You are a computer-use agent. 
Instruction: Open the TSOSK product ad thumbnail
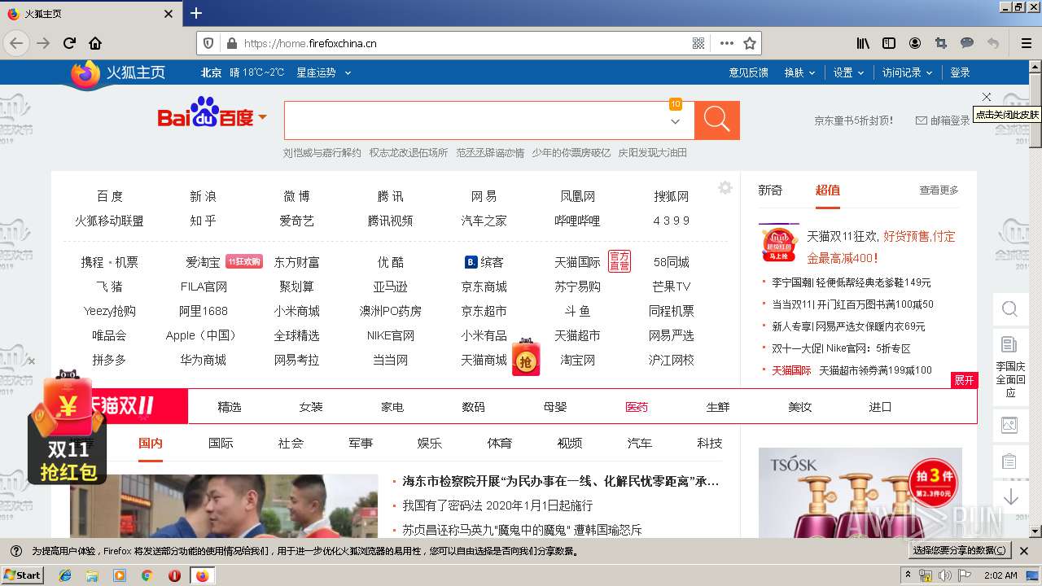860,492
